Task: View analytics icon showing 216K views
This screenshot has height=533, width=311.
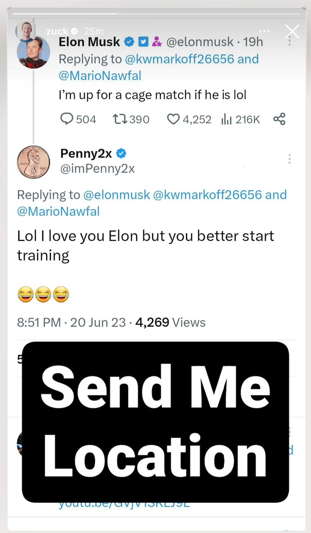Action: pos(227,119)
